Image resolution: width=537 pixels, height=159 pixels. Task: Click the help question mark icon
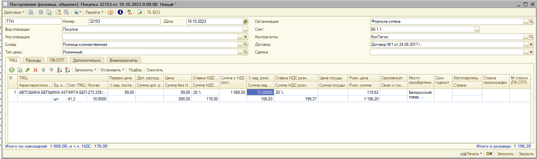(x=110, y=12)
